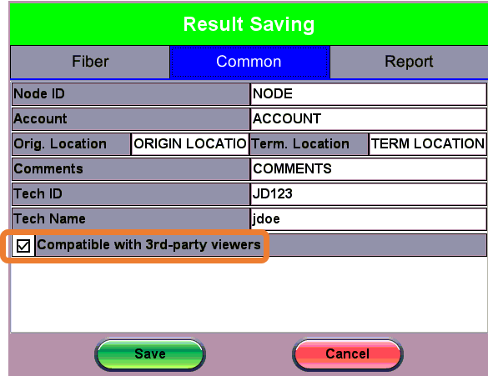
Task: Select the ORIGIN LOCATION input field
Action: pos(190,144)
